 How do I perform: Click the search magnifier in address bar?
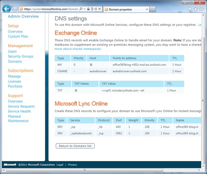(81, 9)
